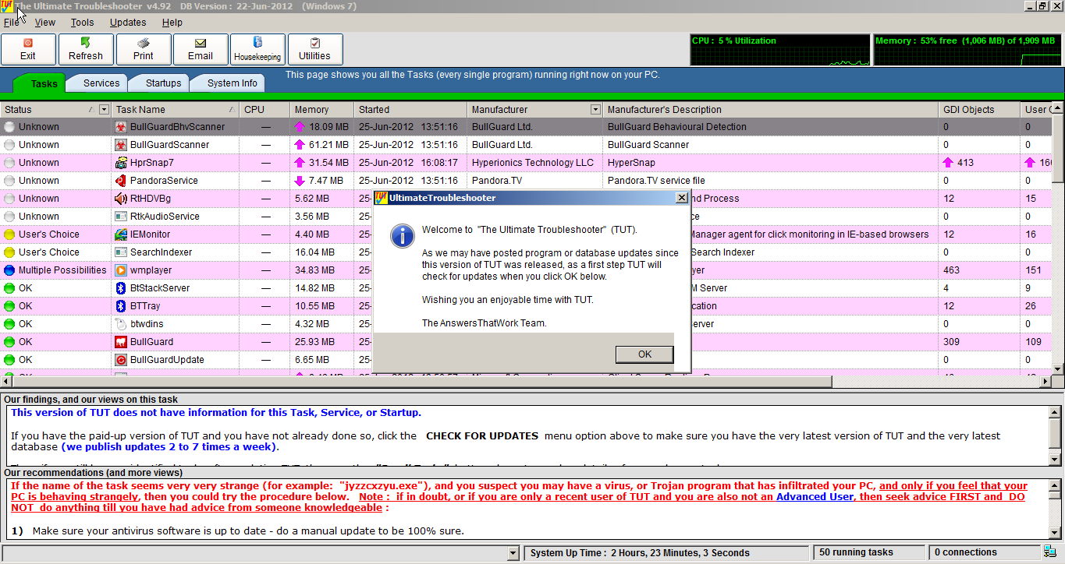Click the BtStackServer bluetooth icon
The image size is (1065, 564).
pyautogui.click(x=121, y=287)
